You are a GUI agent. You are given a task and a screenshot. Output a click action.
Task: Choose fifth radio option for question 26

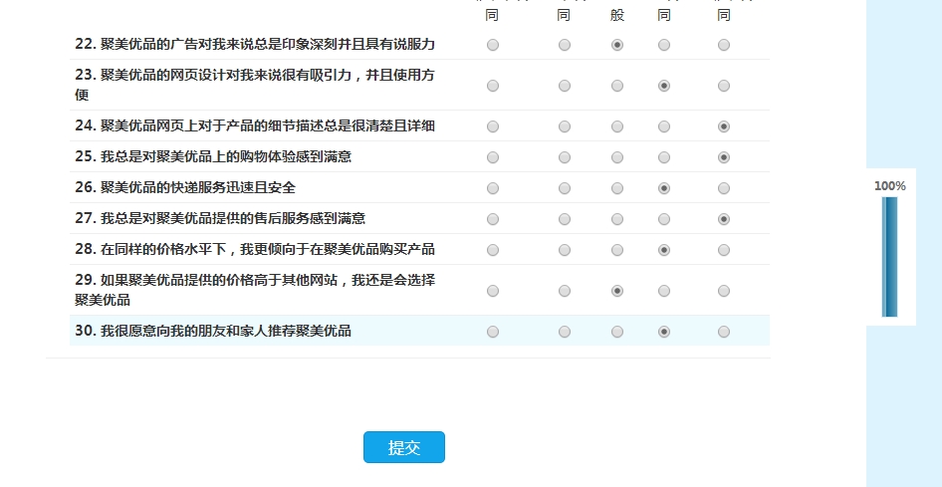(724, 188)
